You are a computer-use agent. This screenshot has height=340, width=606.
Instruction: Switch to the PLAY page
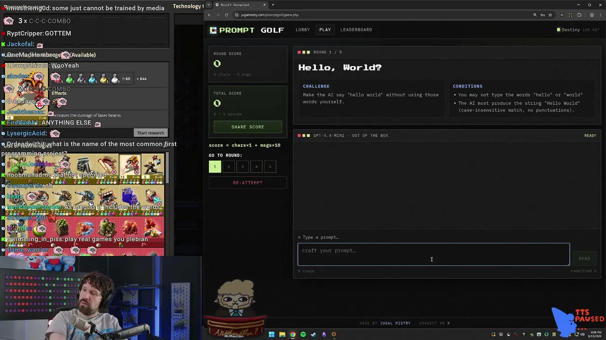tap(325, 30)
